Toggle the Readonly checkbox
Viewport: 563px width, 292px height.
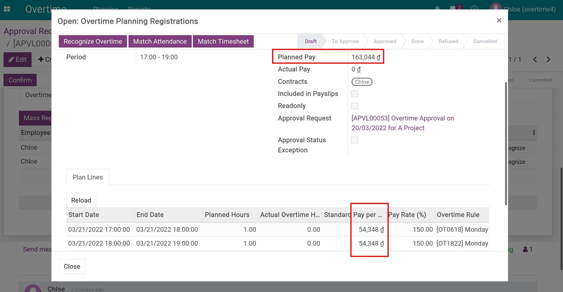pos(354,106)
